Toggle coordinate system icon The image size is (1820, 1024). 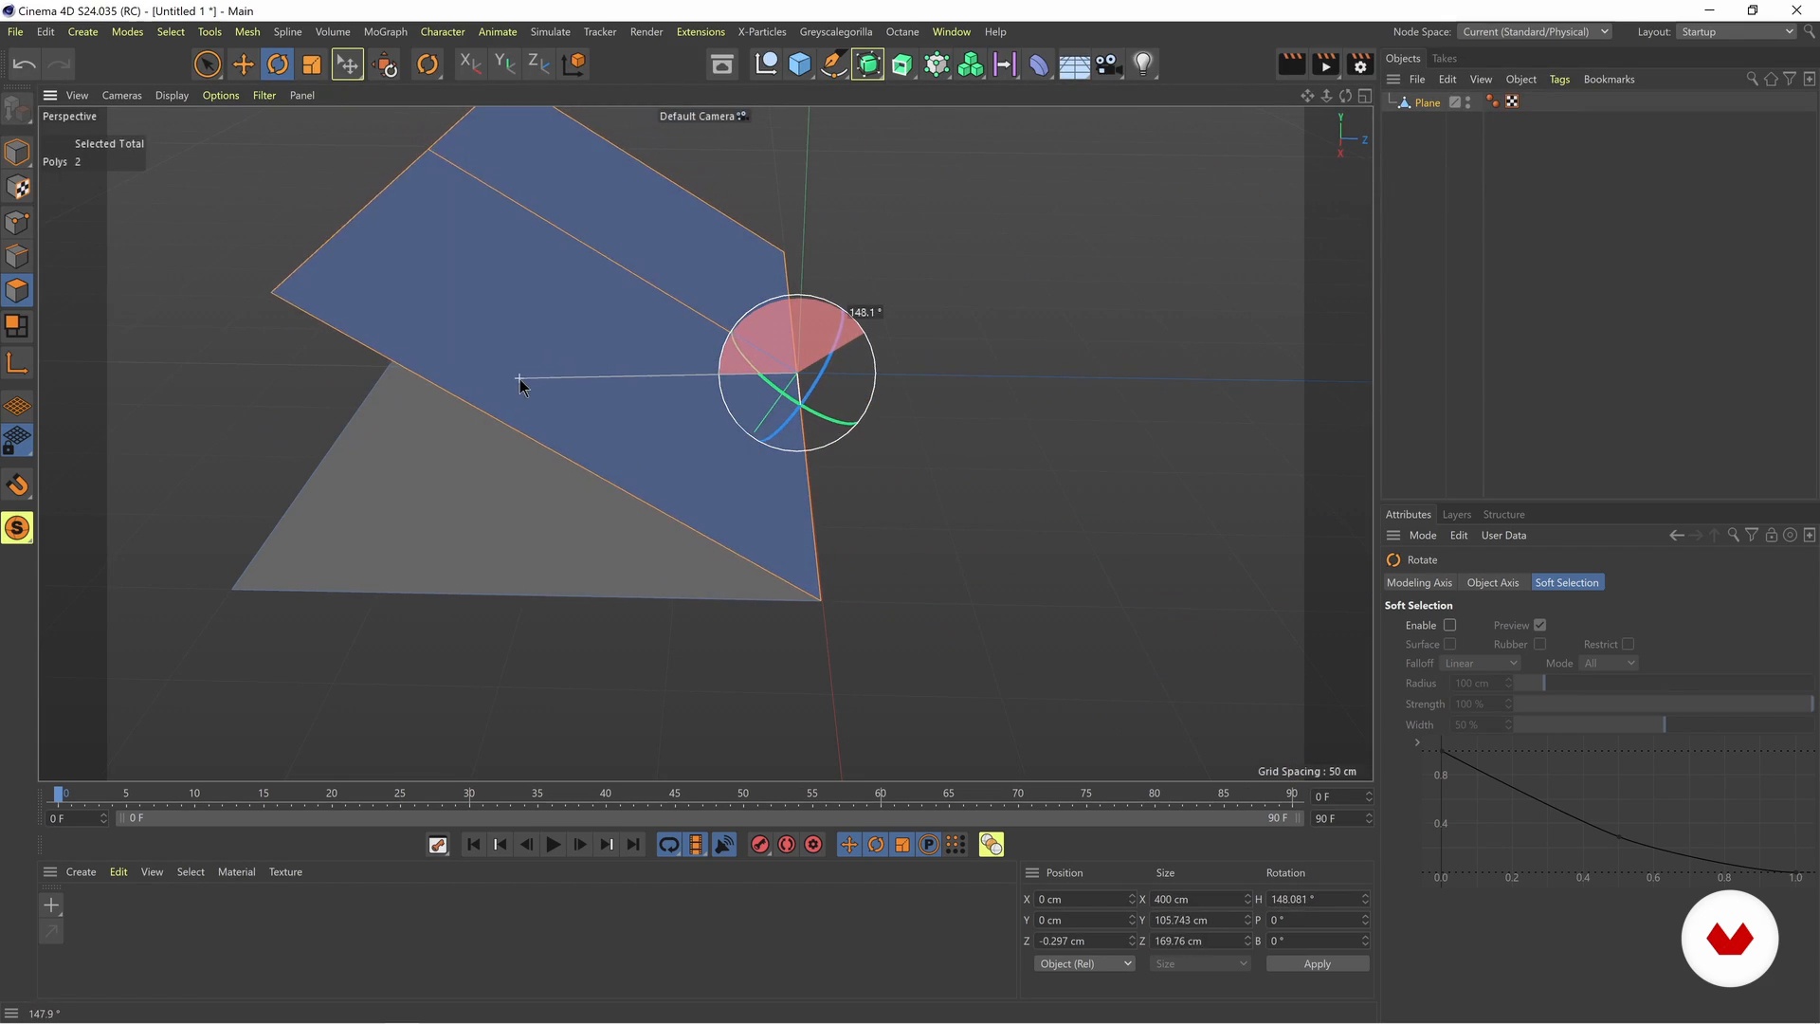(x=574, y=64)
